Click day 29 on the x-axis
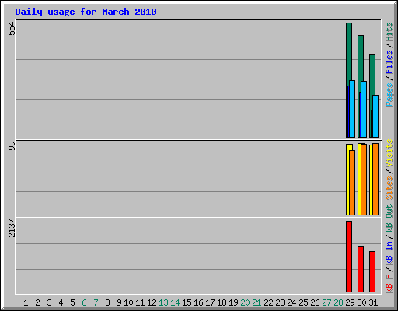The image size is (398, 311). coord(350,302)
